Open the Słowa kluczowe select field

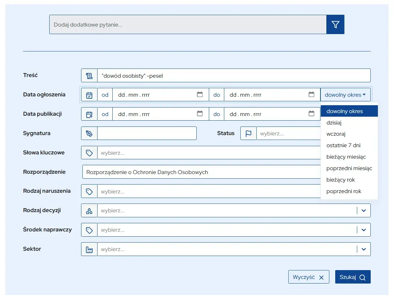pos(209,153)
